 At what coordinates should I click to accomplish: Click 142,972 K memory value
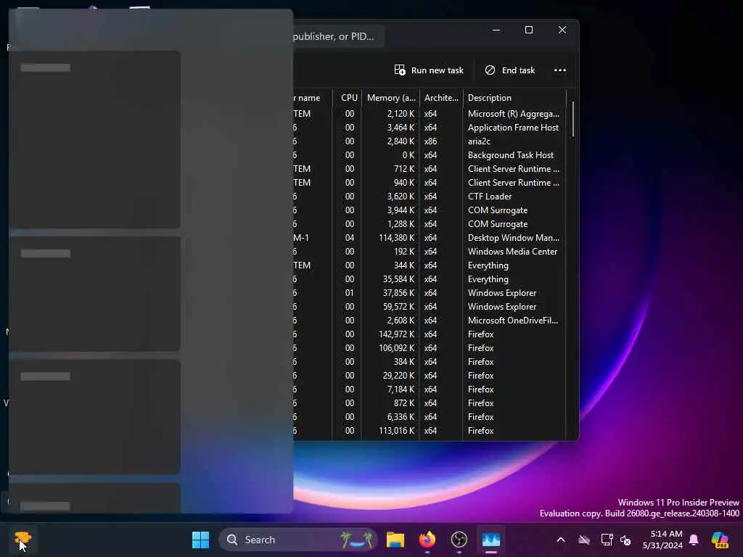pyautogui.click(x=397, y=334)
